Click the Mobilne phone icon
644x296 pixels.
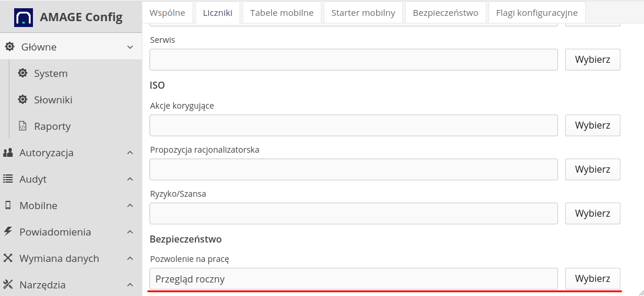pos(8,206)
